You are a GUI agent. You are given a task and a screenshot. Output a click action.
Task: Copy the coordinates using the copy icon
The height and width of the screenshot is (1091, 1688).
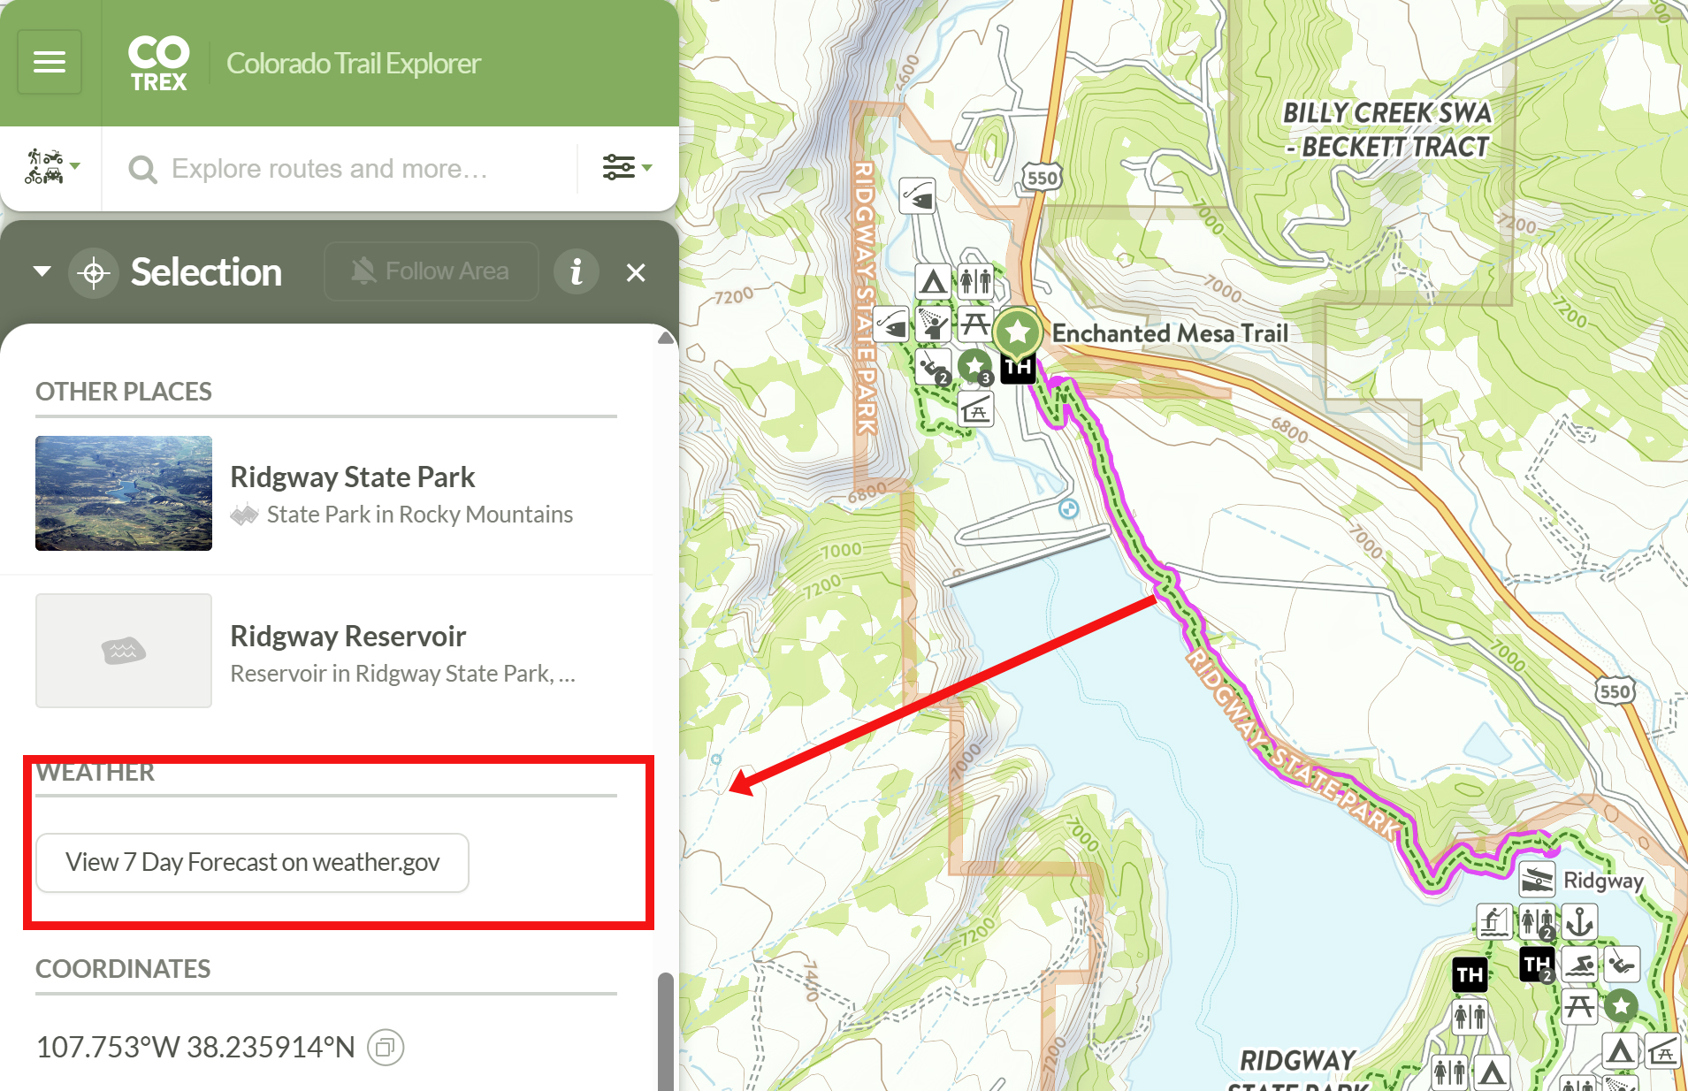click(x=386, y=1047)
